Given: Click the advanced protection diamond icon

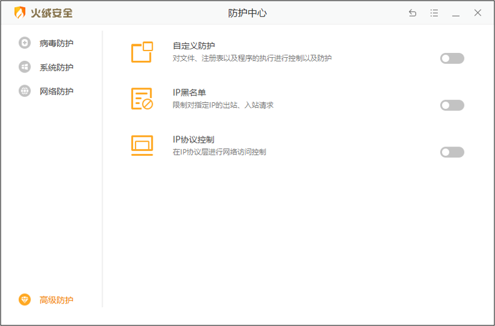Looking at the screenshot, I should click(x=24, y=299).
